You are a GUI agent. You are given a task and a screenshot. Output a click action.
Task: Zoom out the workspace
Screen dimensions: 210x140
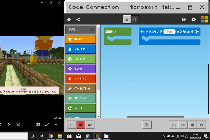coord(192,125)
